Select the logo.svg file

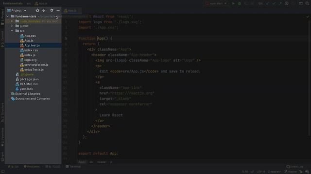click(30, 60)
